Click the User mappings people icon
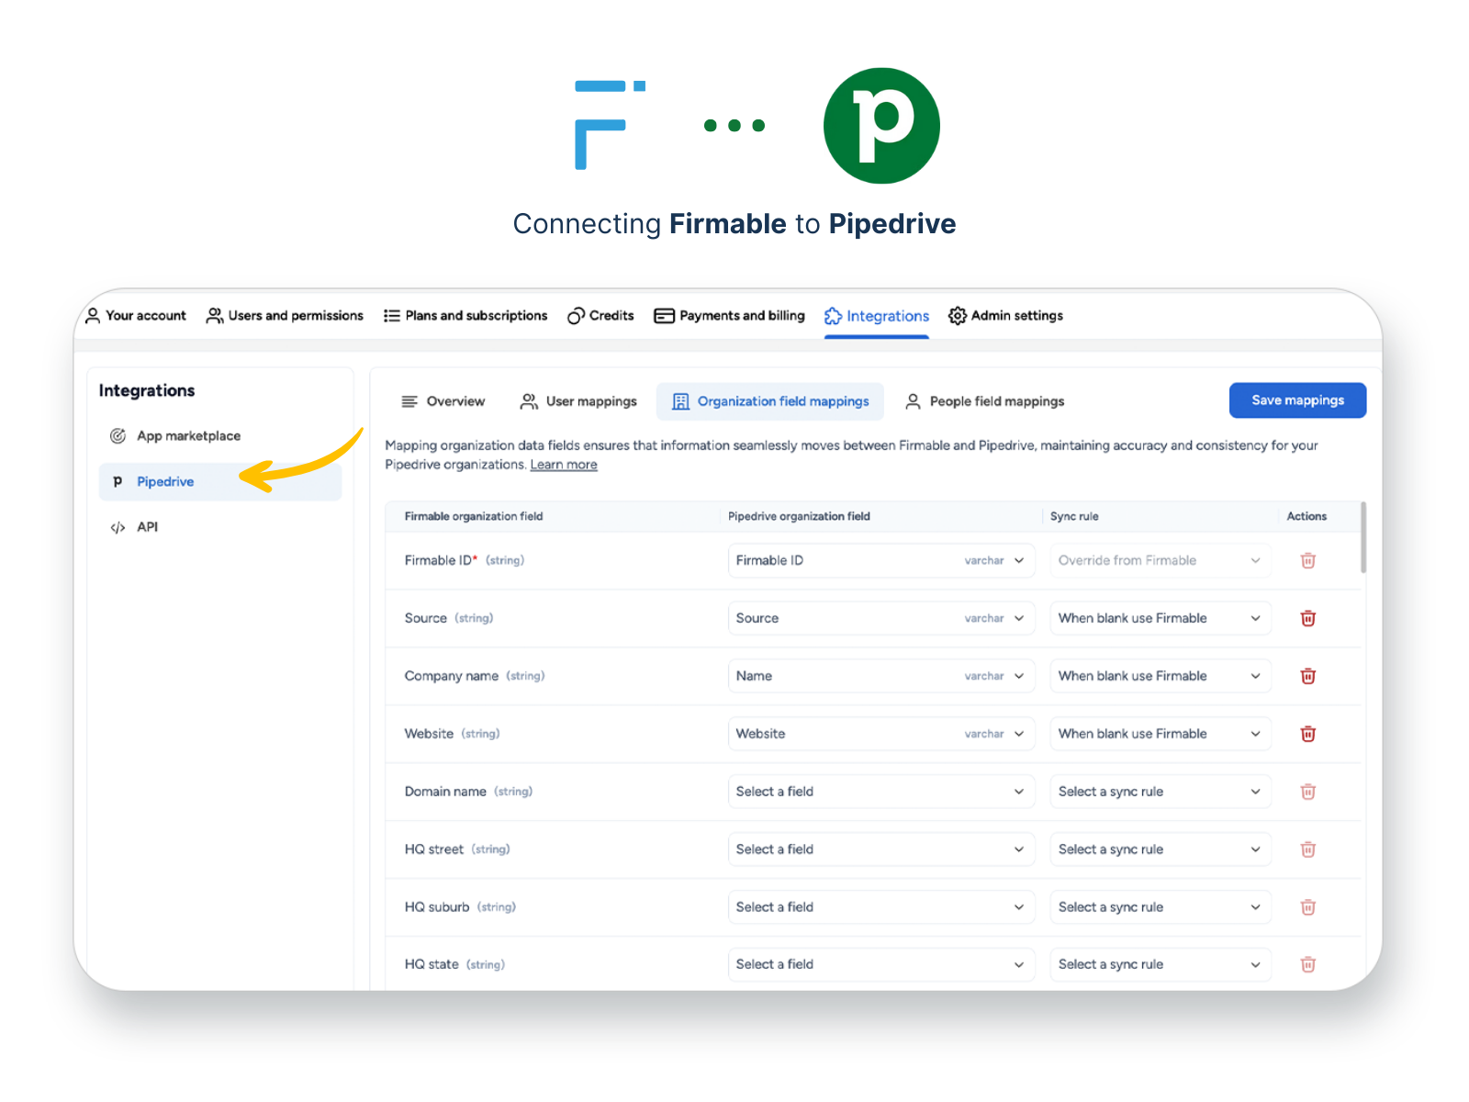 529,401
